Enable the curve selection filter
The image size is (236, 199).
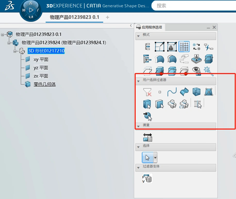pos(172,92)
